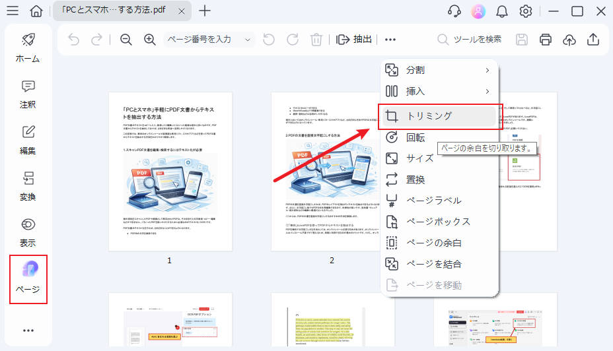Zoom out thumbnails
The width and height of the screenshot is (613, 351).
[x=126, y=40]
